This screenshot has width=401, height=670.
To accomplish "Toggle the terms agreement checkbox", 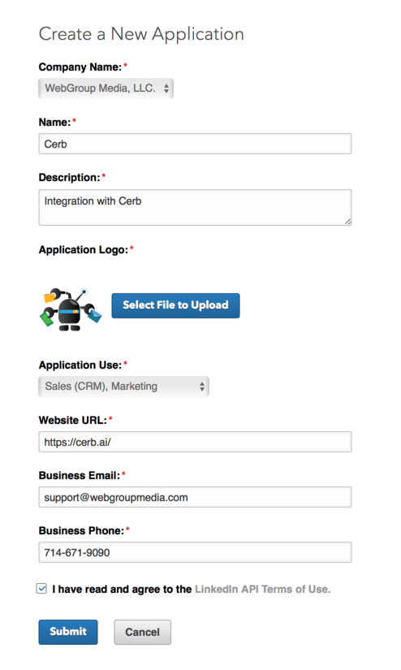I will (x=41, y=589).
